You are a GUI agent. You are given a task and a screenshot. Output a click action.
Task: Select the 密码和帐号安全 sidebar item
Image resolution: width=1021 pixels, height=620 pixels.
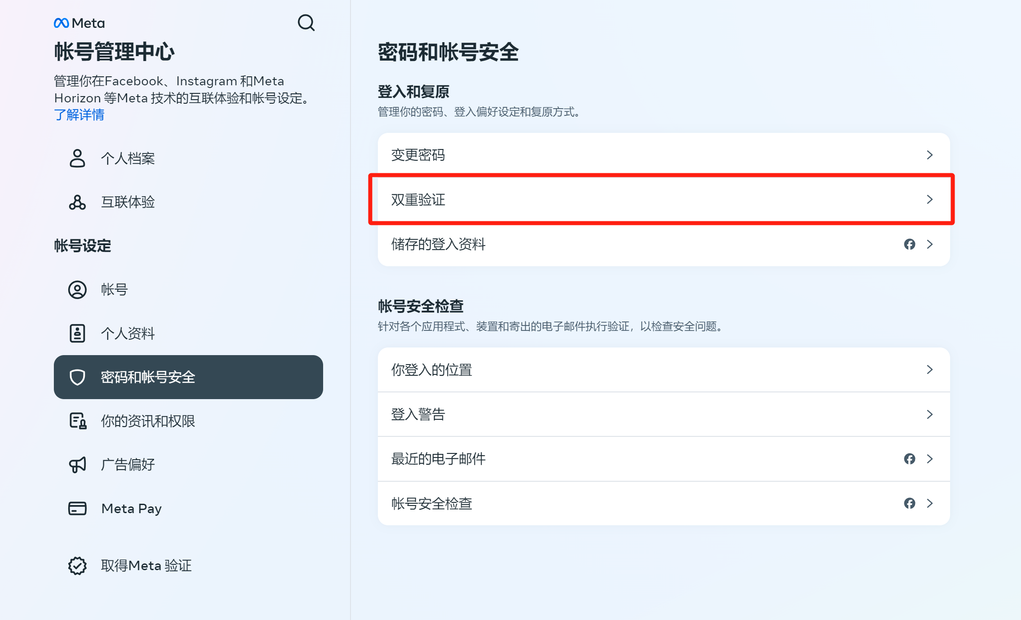click(188, 377)
